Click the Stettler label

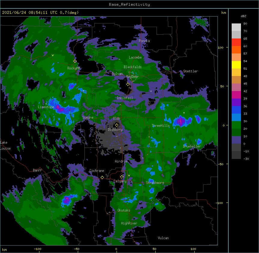(190, 71)
